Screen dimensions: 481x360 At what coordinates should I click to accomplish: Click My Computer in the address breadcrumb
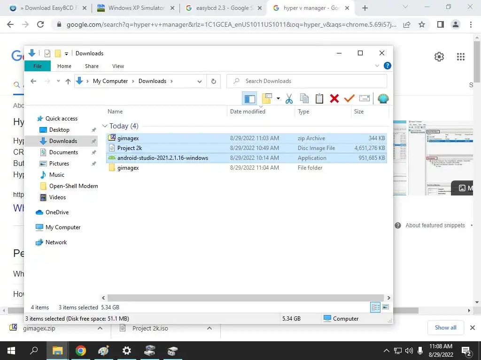tap(110, 81)
